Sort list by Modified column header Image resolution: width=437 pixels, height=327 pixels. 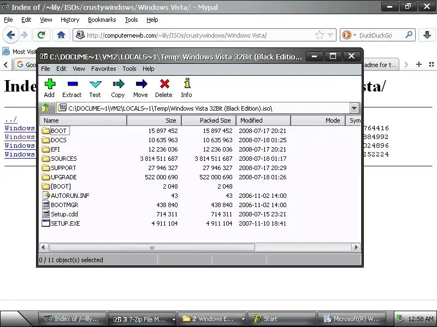coord(263,120)
